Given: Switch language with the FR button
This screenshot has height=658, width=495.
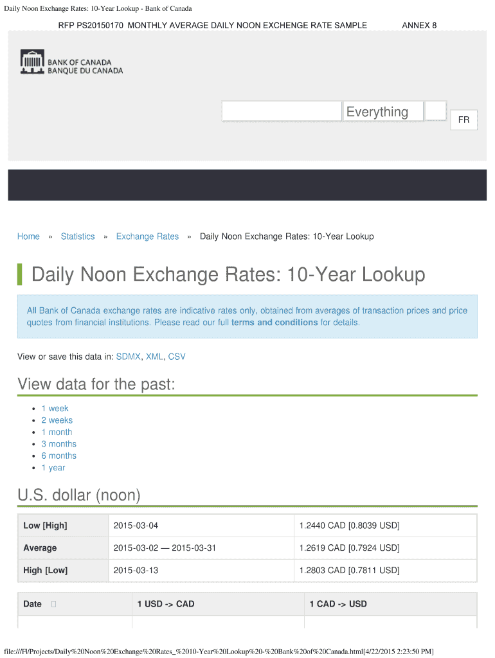Looking at the screenshot, I should pos(464,120).
